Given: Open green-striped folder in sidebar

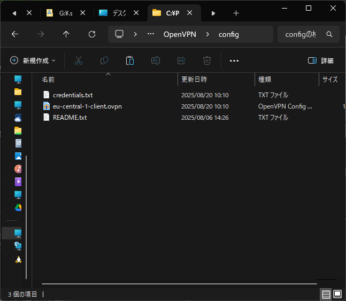Looking at the screenshot, I should (x=18, y=130).
